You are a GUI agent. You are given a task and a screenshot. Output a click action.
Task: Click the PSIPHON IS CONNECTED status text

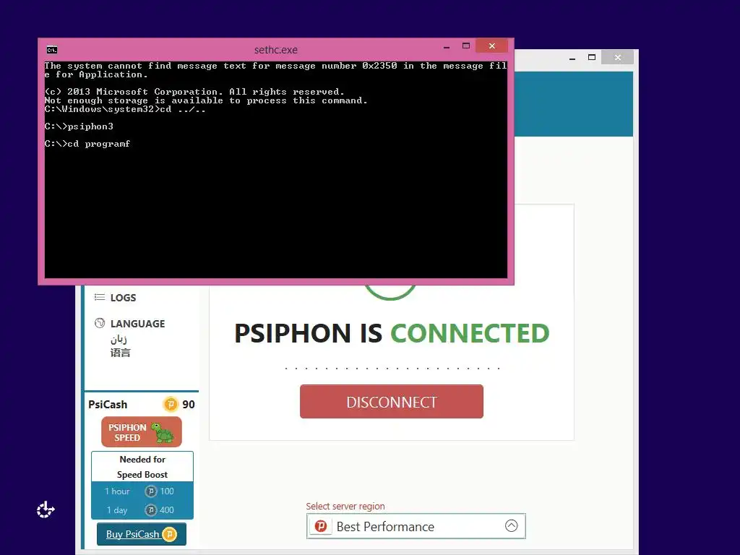tap(392, 333)
